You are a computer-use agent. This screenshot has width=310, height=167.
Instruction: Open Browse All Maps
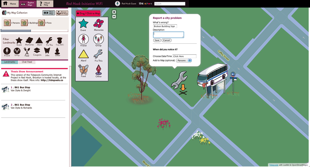coord(62,13)
